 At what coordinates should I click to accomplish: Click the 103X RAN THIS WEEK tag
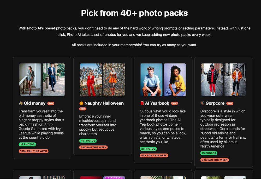pos(33,151)
